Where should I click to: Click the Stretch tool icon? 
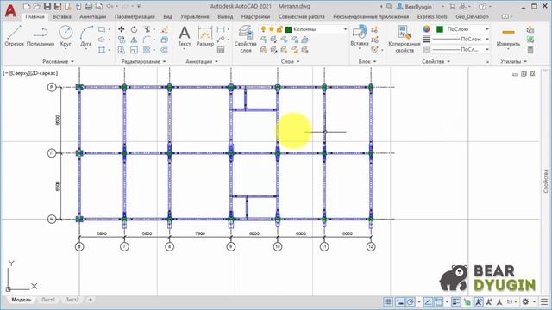coord(122,50)
